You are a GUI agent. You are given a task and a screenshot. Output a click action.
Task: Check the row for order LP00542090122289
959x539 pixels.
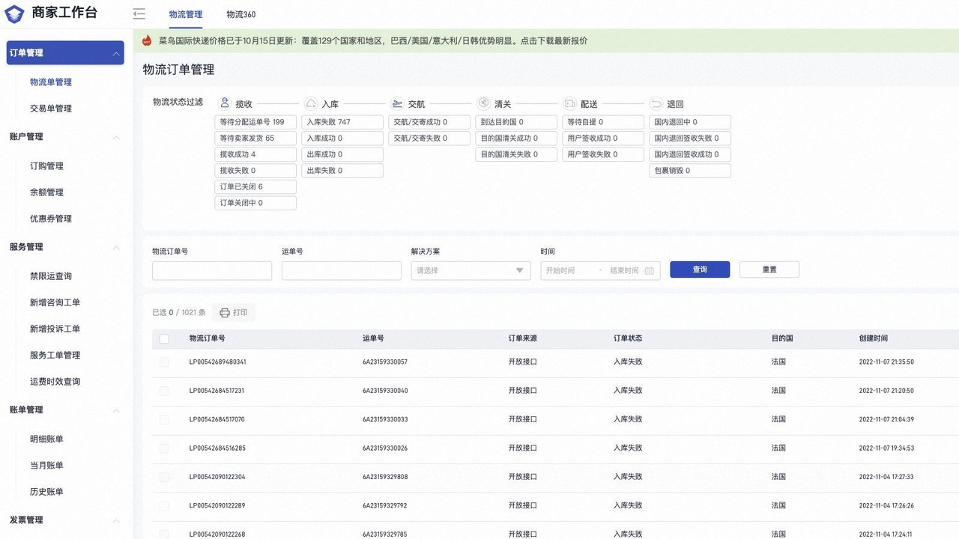point(164,505)
